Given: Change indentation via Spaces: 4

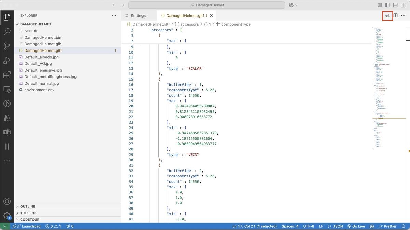Looking at the screenshot, I should [x=290, y=226].
